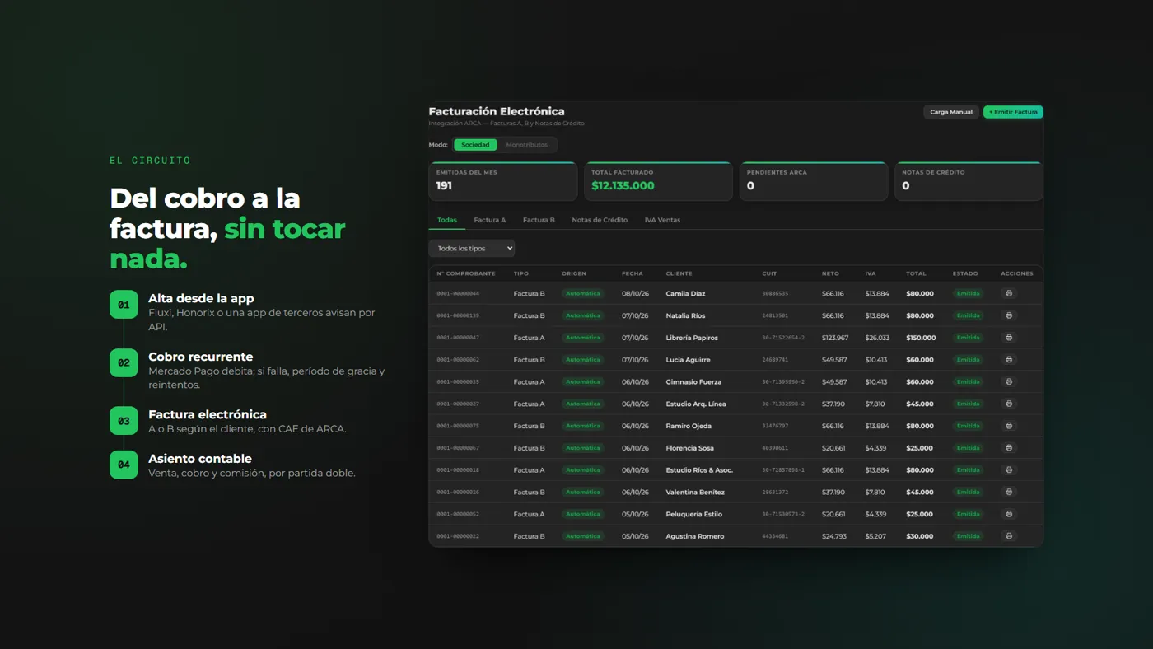Click Emitida status for Ramiro Ojeda

pyautogui.click(x=968, y=426)
